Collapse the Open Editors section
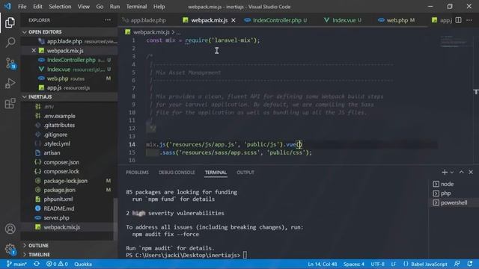The image size is (479, 269). click(x=69, y=32)
